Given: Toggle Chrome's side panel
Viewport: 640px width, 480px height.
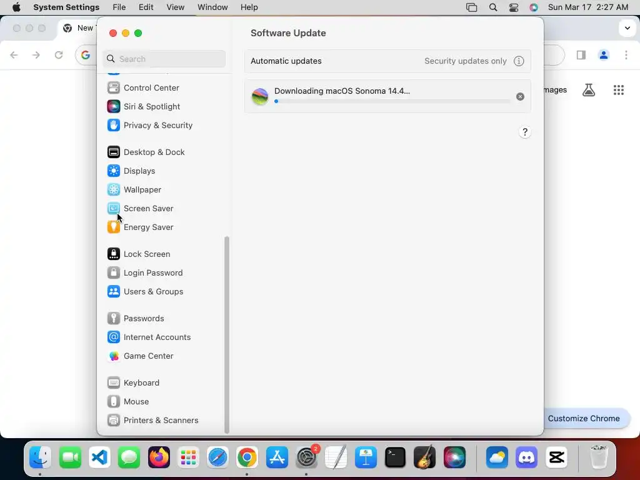Looking at the screenshot, I should [581, 55].
